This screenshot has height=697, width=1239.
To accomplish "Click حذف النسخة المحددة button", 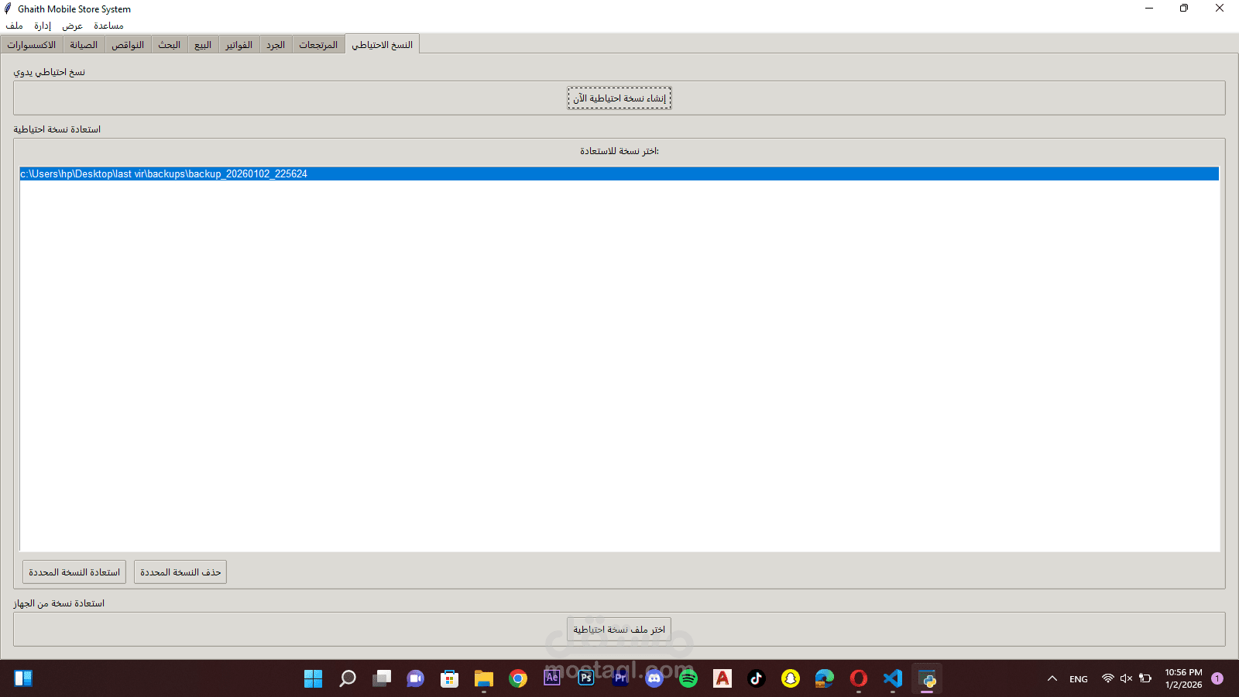I will tap(180, 572).
